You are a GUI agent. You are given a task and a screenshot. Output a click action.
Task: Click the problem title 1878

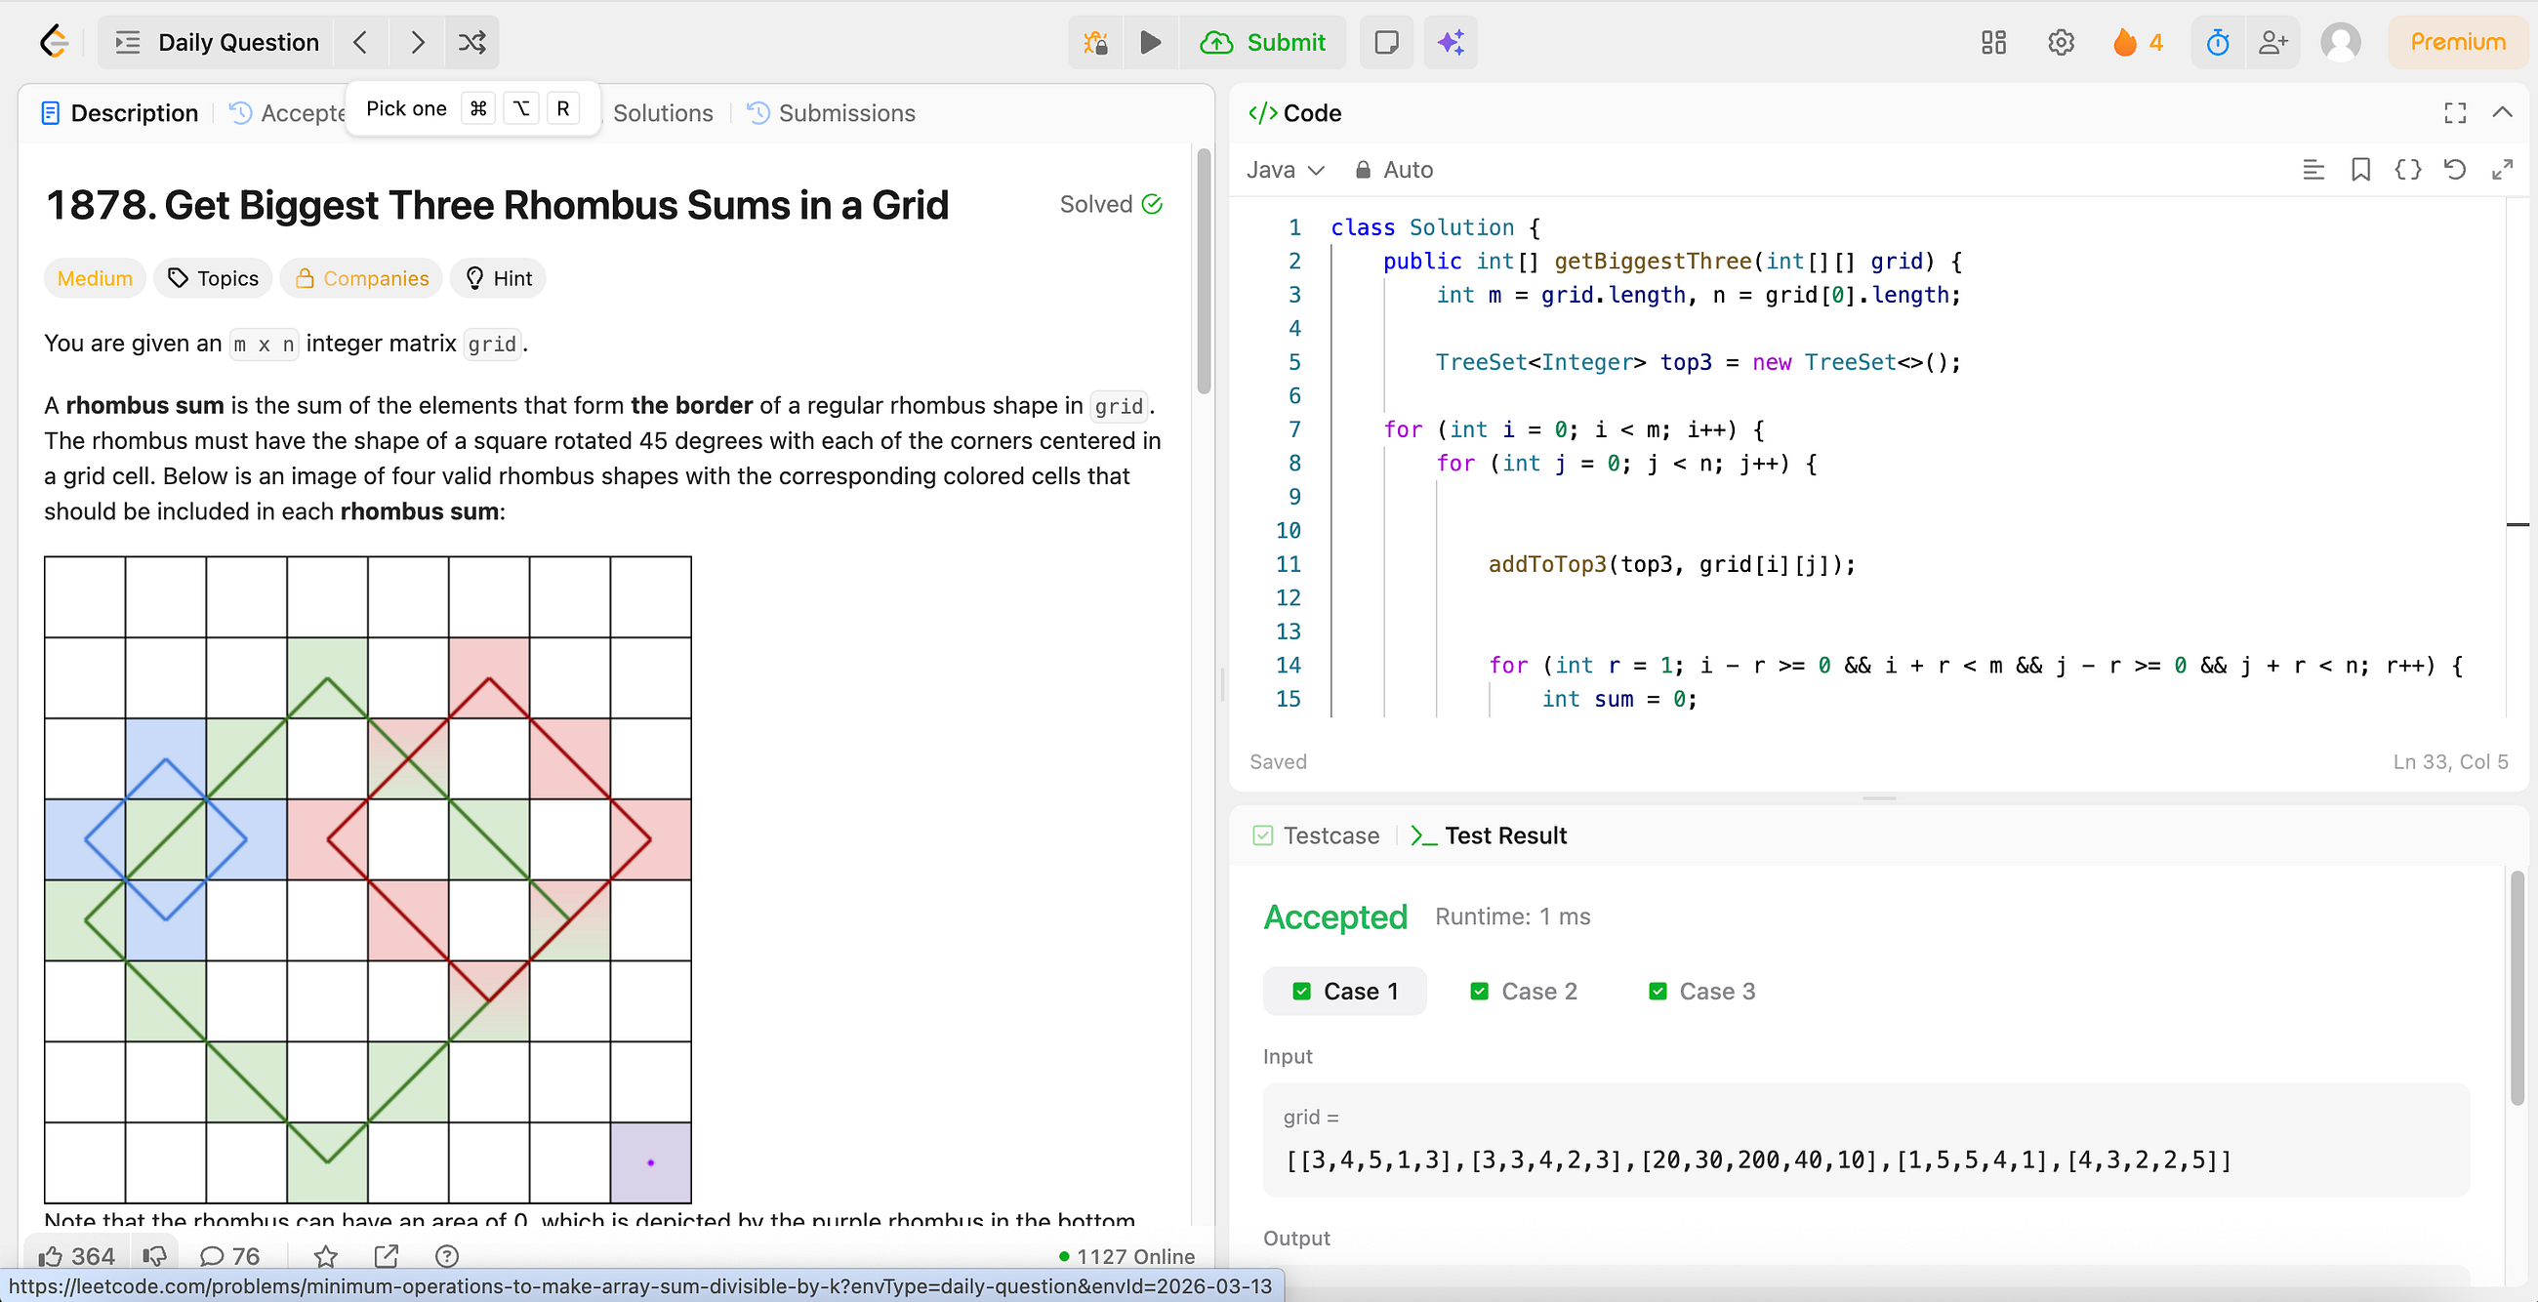coord(497,205)
